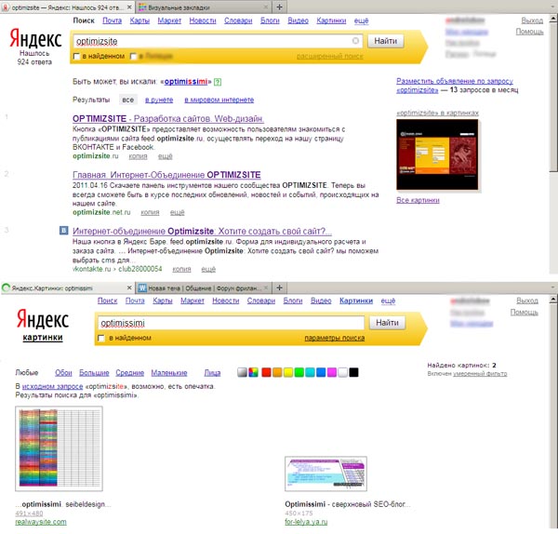This screenshot has height=534, width=558.
Task: Click 'Разместить объявление по запросу' link
Action: click(x=455, y=81)
